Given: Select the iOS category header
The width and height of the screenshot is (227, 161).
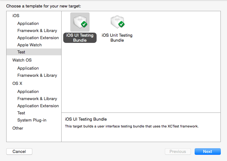Looking at the screenshot, I should pyautogui.click(x=16, y=16).
